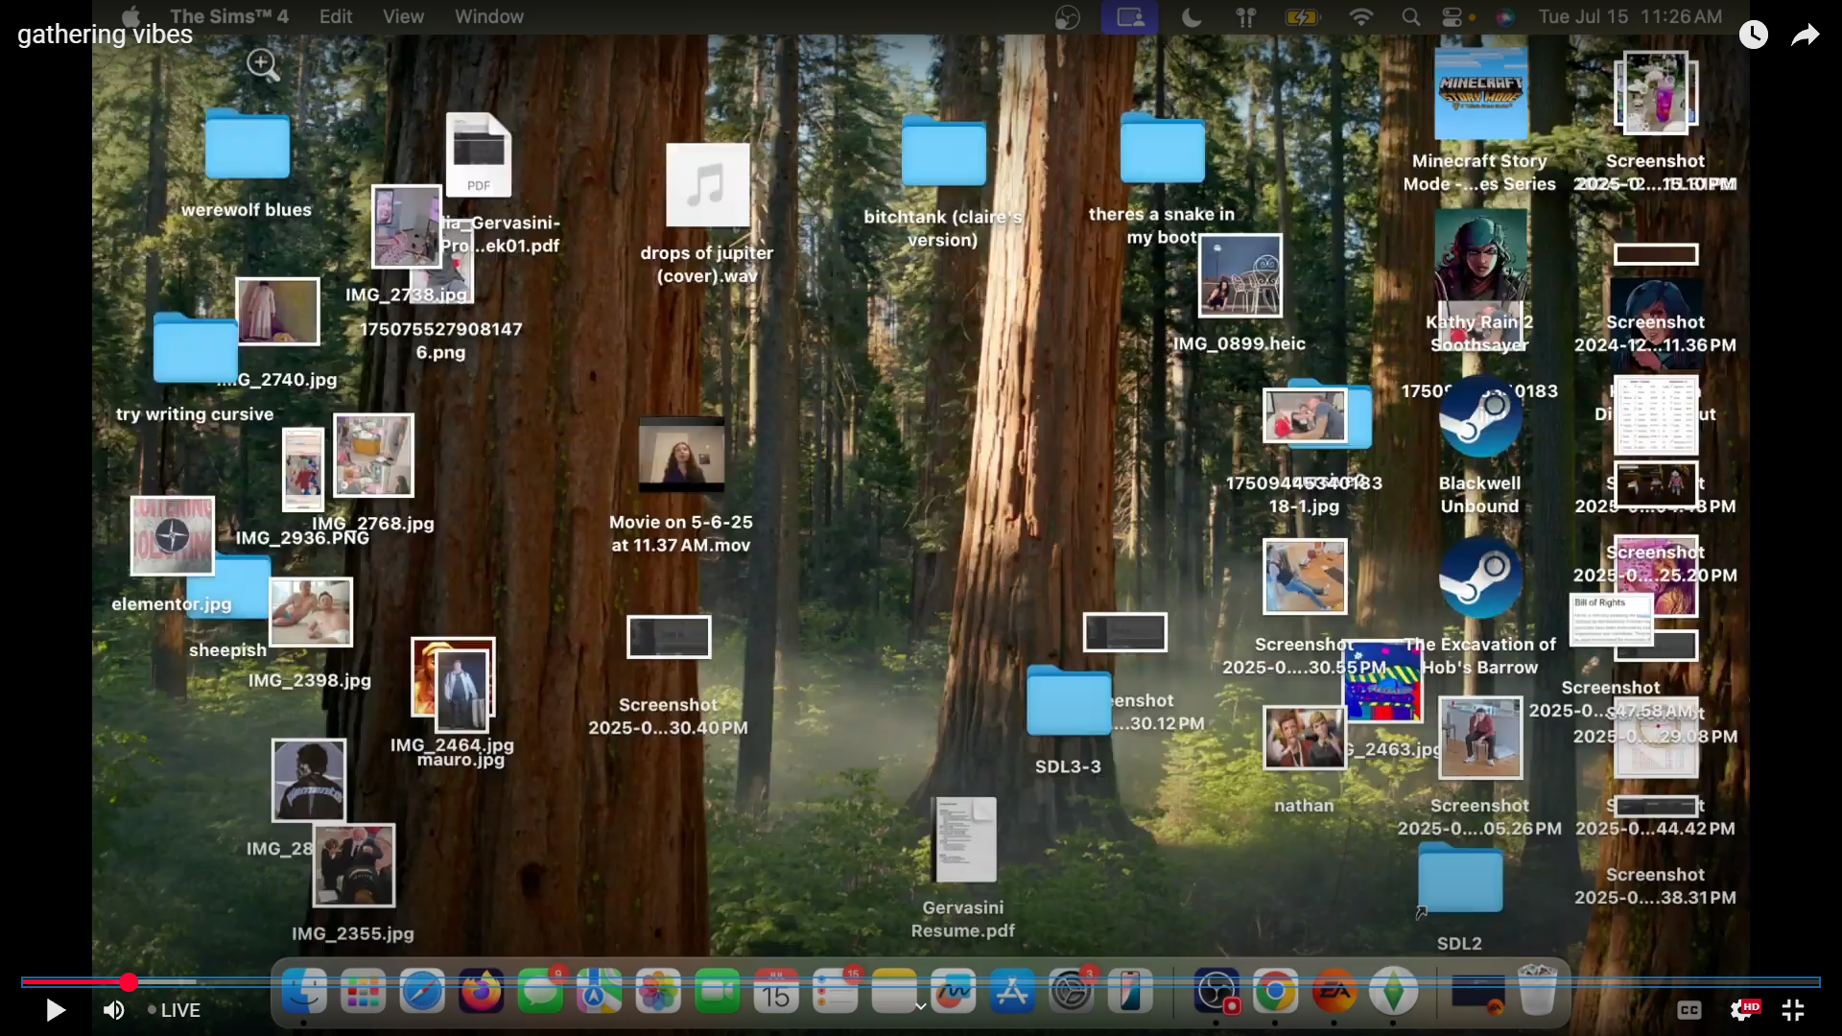Open Freeform from the Dock
This screenshot has height=1036, width=1842.
coord(953,992)
